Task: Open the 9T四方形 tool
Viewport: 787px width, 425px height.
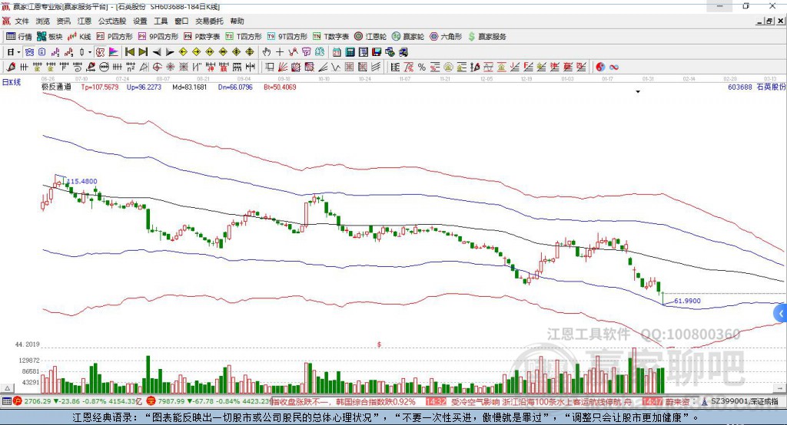Action: click(x=287, y=37)
